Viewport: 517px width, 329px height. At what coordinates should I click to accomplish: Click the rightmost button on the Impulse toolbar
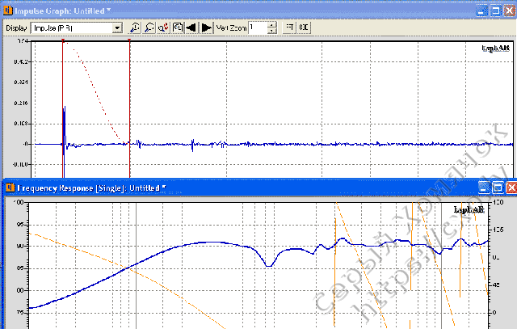[303, 27]
